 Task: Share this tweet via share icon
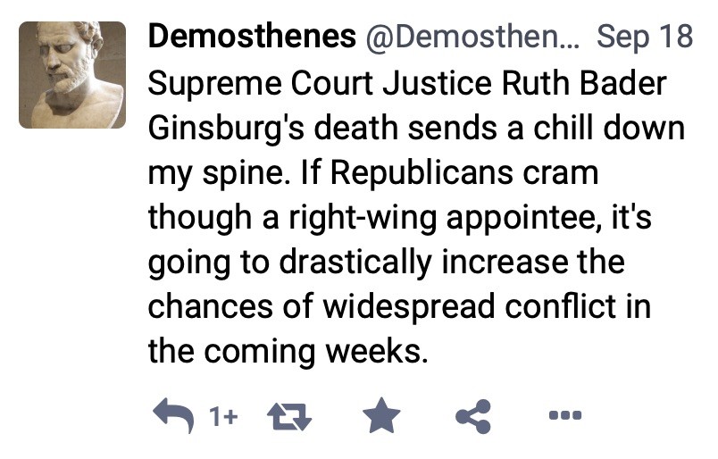pyautogui.click(x=473, y=416)
